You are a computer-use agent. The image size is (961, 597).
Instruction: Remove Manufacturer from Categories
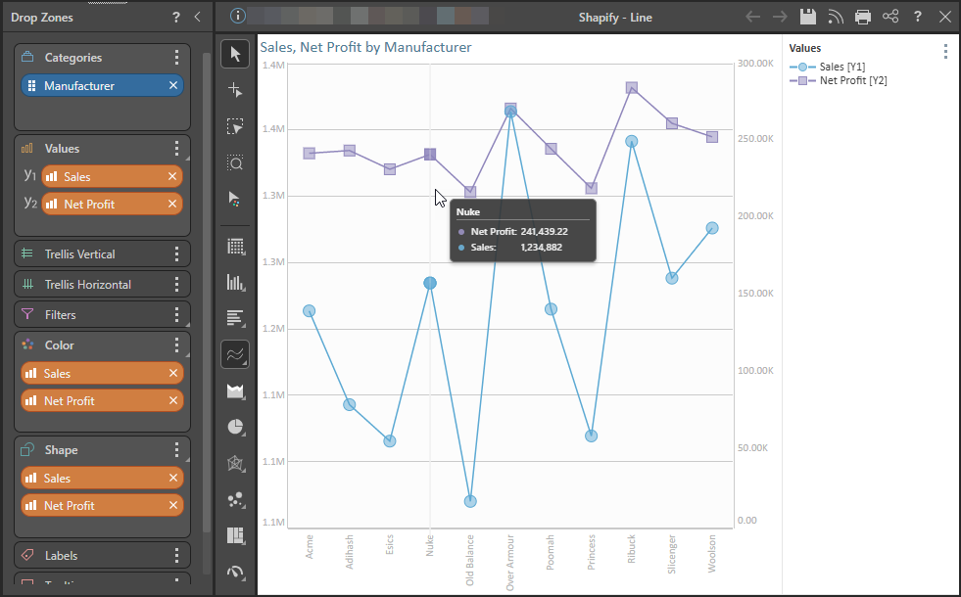coord(173,86)
